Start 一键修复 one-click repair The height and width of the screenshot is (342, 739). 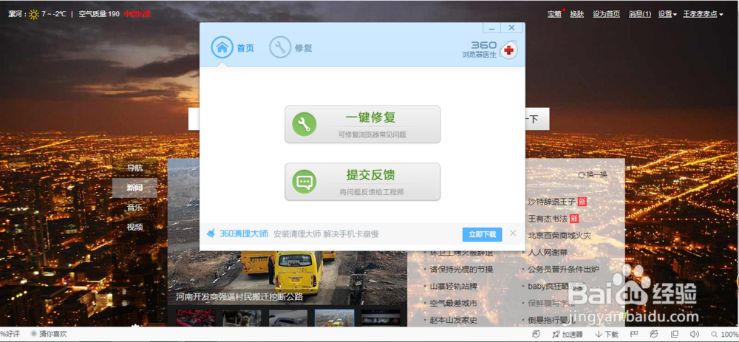point(362,124)
